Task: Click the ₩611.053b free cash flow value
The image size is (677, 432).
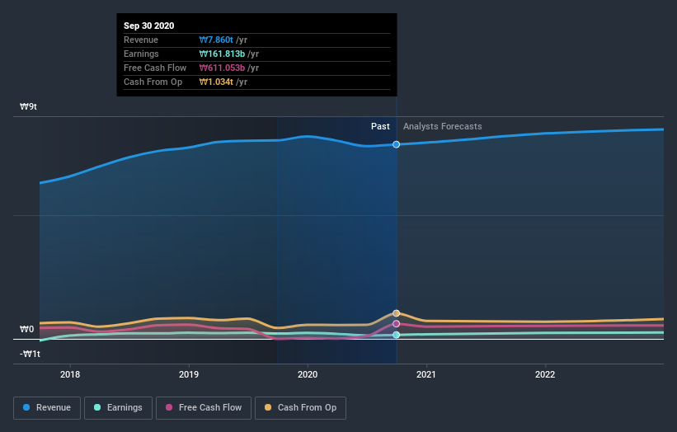Action: 223,68
